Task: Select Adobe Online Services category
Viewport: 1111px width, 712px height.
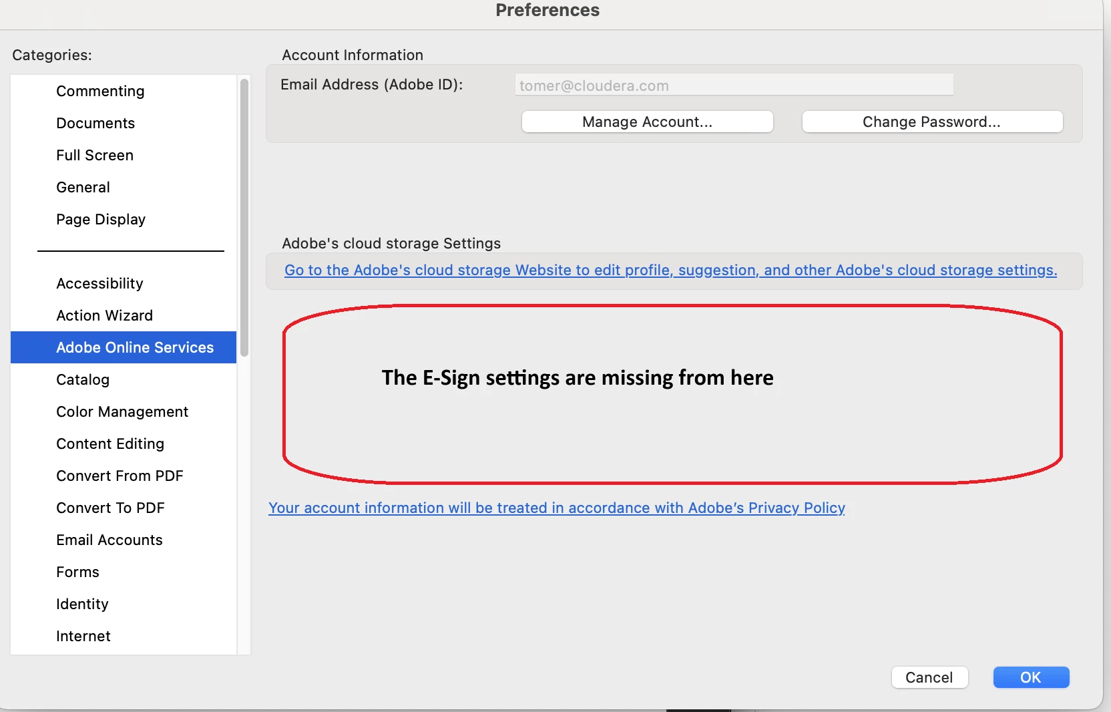Action: (x=124, y=347)
